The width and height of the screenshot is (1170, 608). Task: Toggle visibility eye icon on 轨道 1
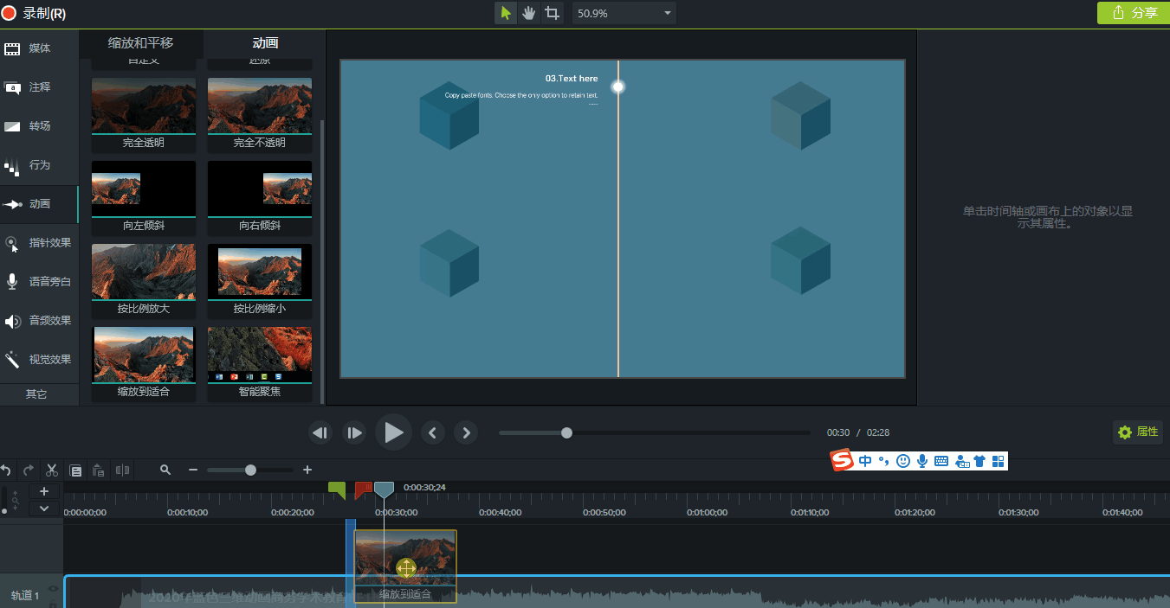click(x=53, y=589)
